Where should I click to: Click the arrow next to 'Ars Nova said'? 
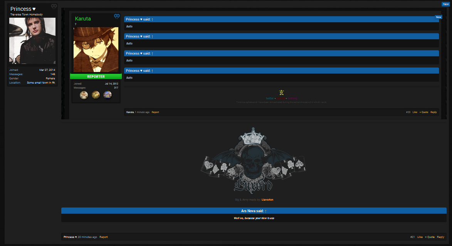coord(265,211)
